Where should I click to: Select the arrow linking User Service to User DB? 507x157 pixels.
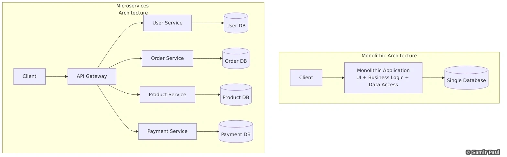[208, 23]
